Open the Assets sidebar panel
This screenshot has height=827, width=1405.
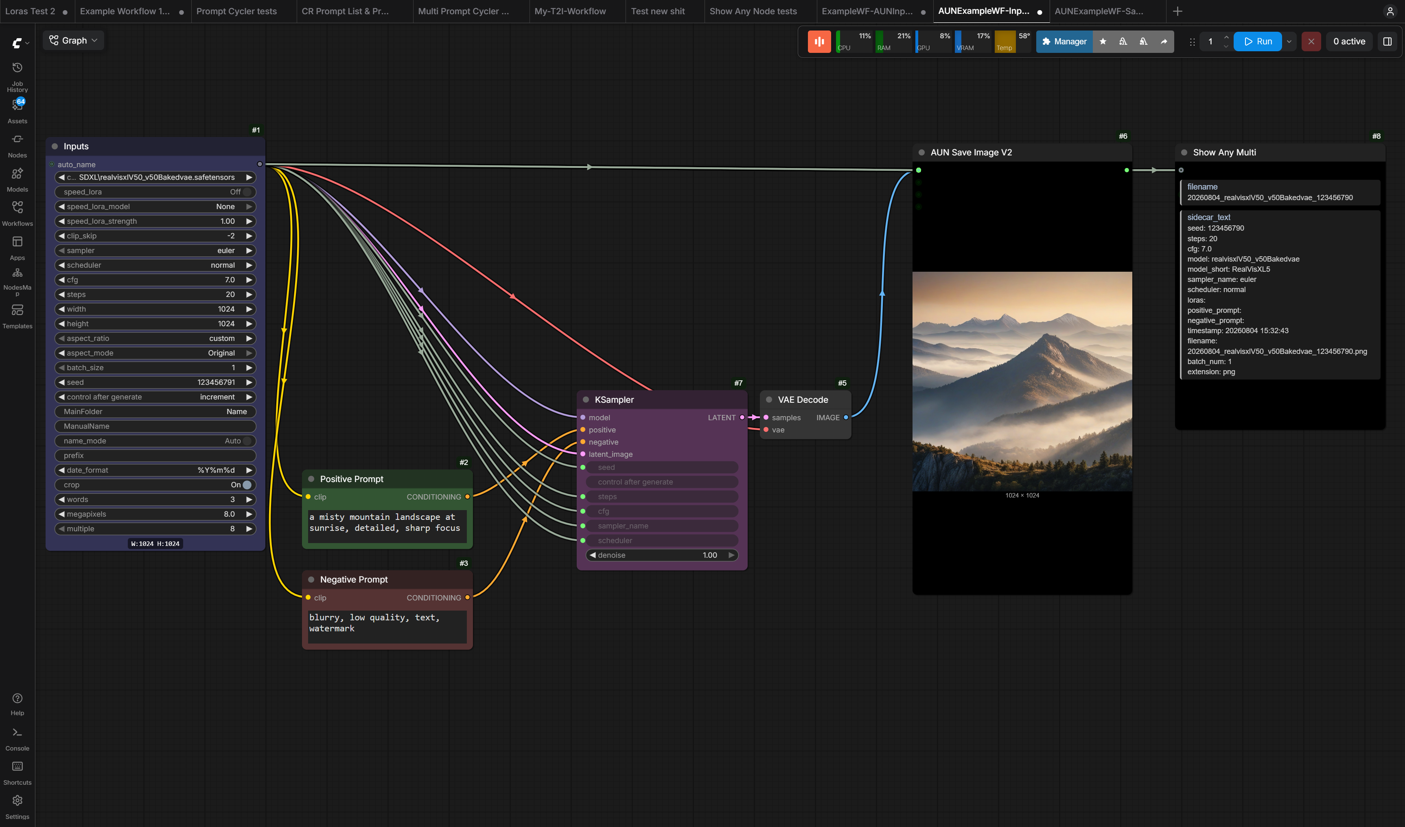[17, 111]
